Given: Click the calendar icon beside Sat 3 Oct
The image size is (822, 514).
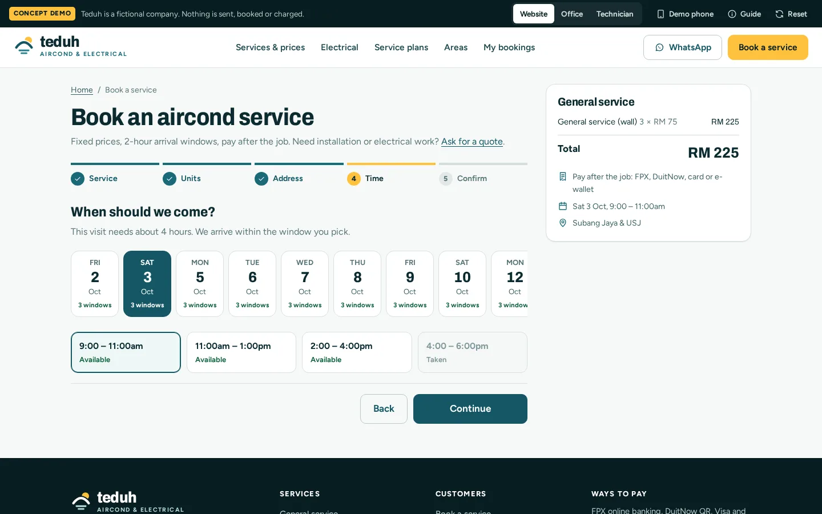Looking at the screenshot, I should point(563,206).
